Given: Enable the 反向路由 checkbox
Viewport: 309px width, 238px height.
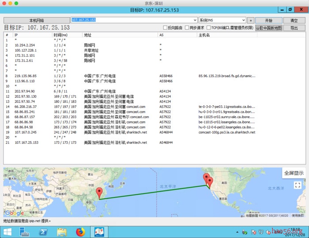Looking at the screenshot, I should click(x=166, y=27).
